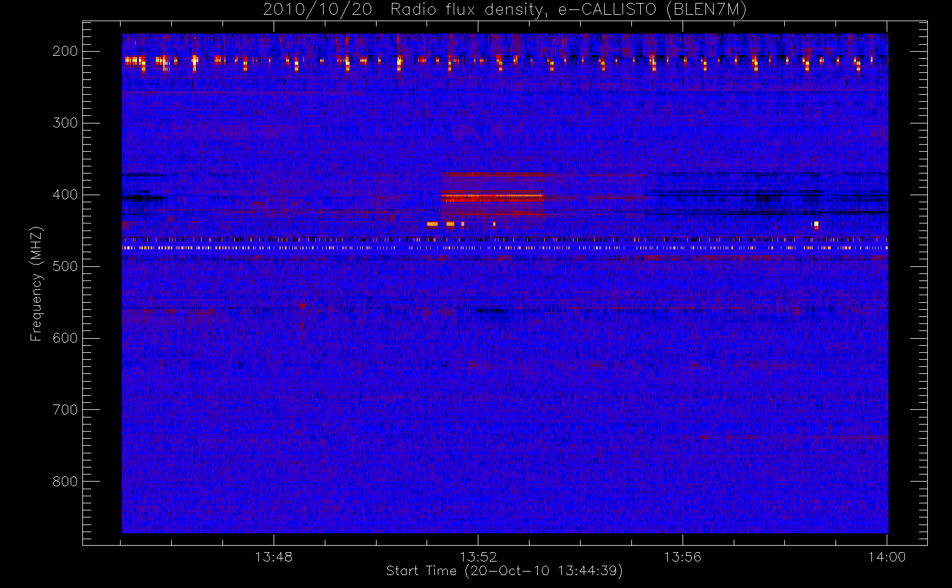The image size is (952, 588).
Task: Click the date "2010/10/20" in the title
Action: [317, 10]
